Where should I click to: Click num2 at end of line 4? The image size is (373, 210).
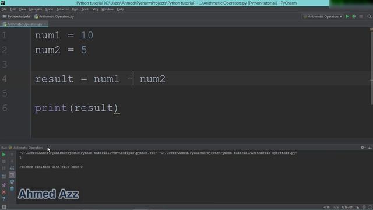(x=153, y=79)
